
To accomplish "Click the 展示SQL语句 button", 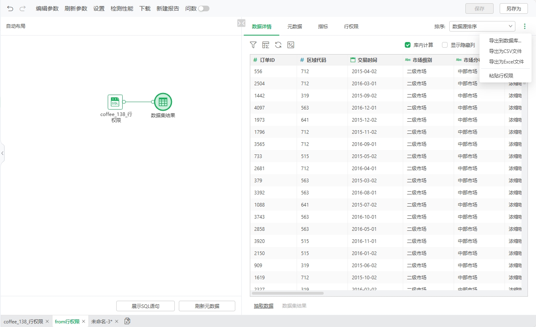I will tap(145, 306).
